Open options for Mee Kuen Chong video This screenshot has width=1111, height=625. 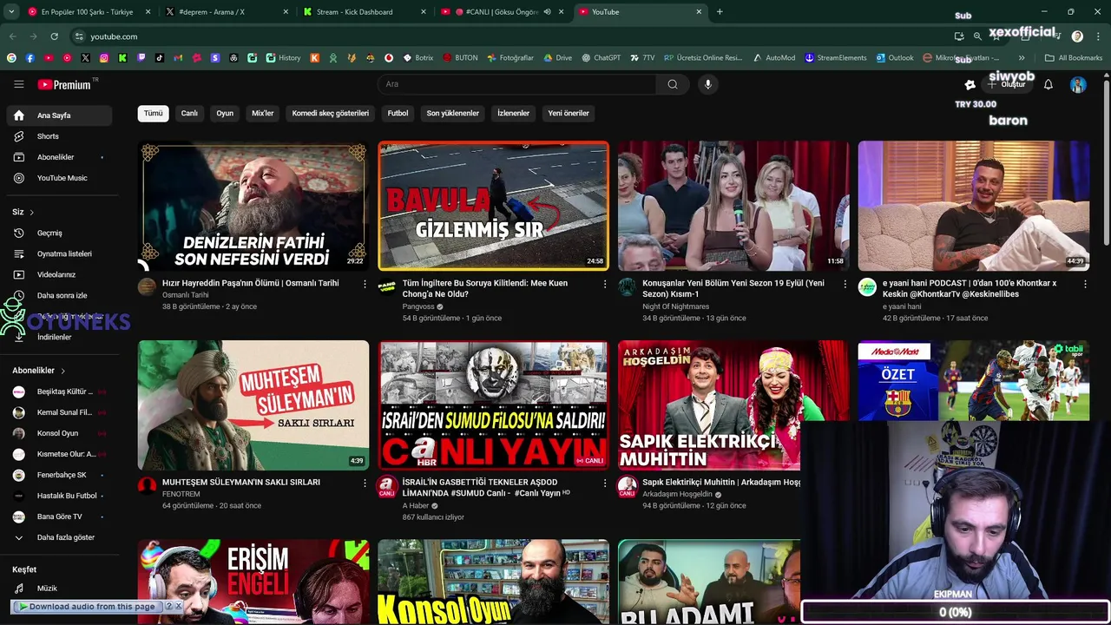point(605,284)
